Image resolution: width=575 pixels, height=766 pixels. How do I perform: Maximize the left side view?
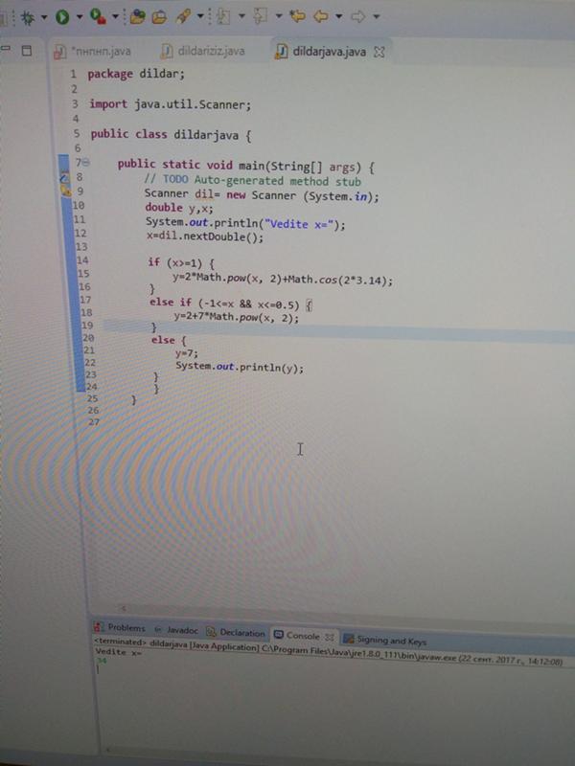pyautogui.click(x=27, y=51)
